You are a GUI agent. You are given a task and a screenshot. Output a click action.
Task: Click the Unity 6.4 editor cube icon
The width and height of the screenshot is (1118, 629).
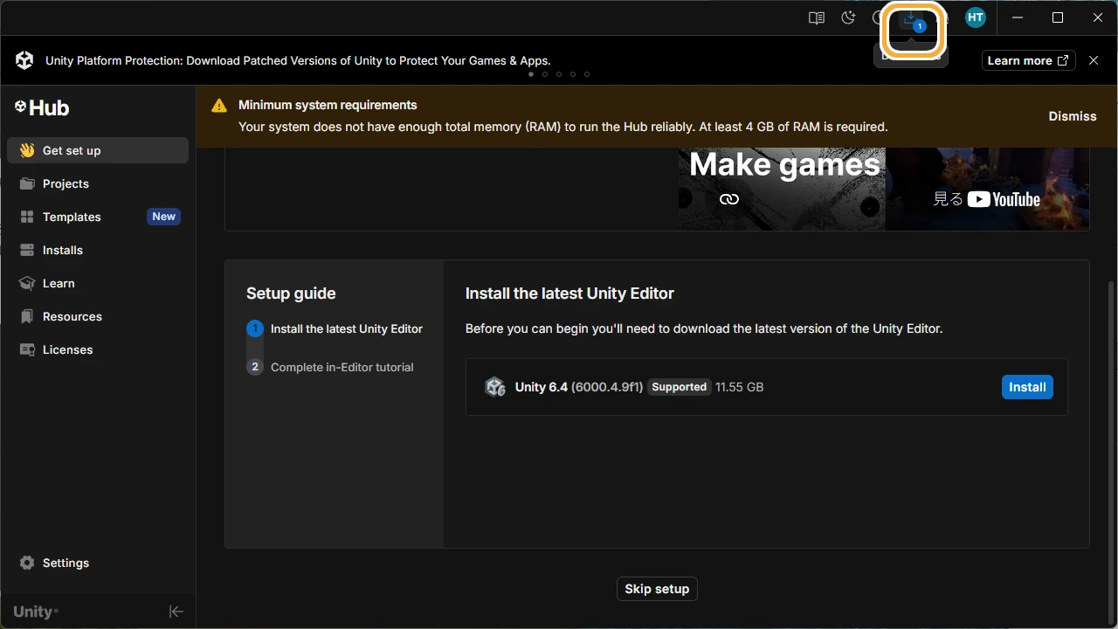(495, 387)
